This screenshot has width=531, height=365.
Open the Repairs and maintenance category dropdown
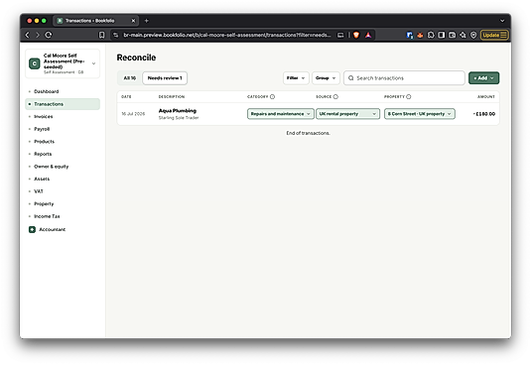pyautogui.click(x=281, y=114)
